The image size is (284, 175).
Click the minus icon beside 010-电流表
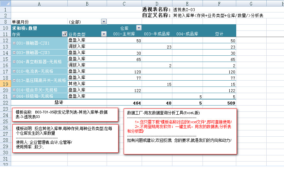pyautogui.click(x=14, y=71)
